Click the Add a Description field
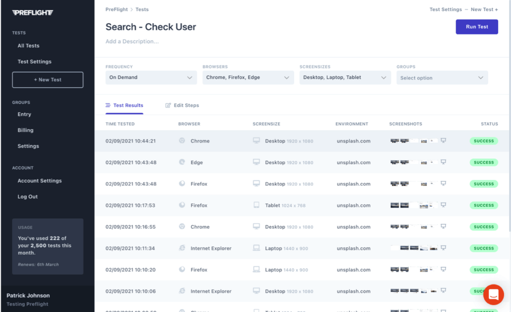 (x=132, y=41)
